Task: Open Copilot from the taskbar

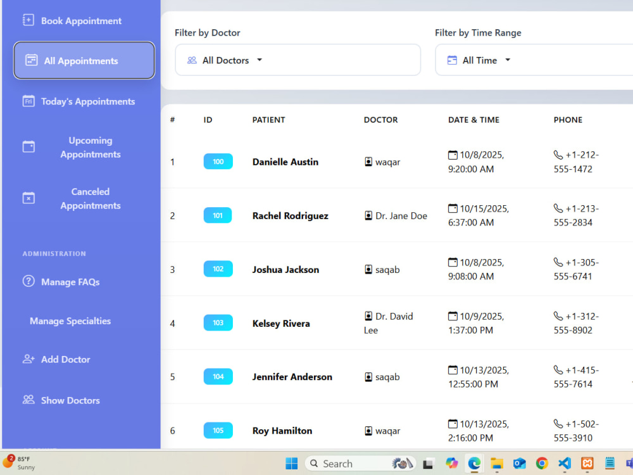Action: point(451,464)
